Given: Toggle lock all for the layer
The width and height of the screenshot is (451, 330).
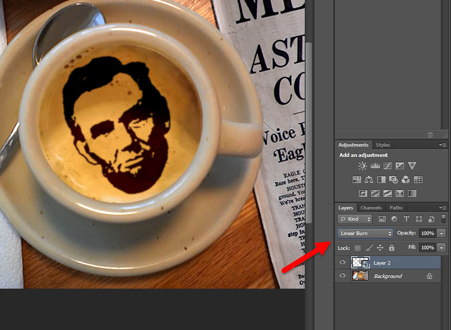Looking at the screenshot, I should click(x=391, y=248).
